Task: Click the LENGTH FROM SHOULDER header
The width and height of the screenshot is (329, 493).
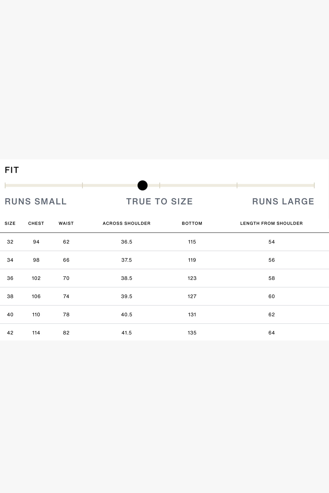Action: point(271,223)
